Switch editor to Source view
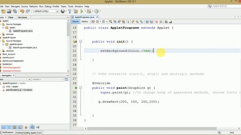This screenshot has width=241, height=135. pyautogui.click(x=75, y=22)
